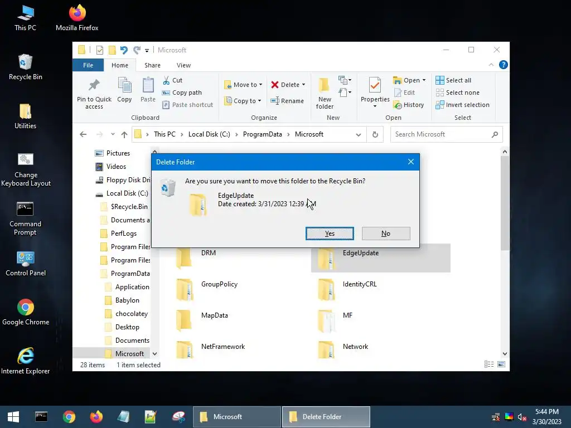
Task: Click the muted volume tray icon
Action: tap(522, 417)
